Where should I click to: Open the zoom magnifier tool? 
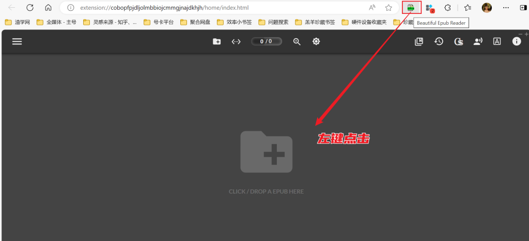(x=297, y=41)
